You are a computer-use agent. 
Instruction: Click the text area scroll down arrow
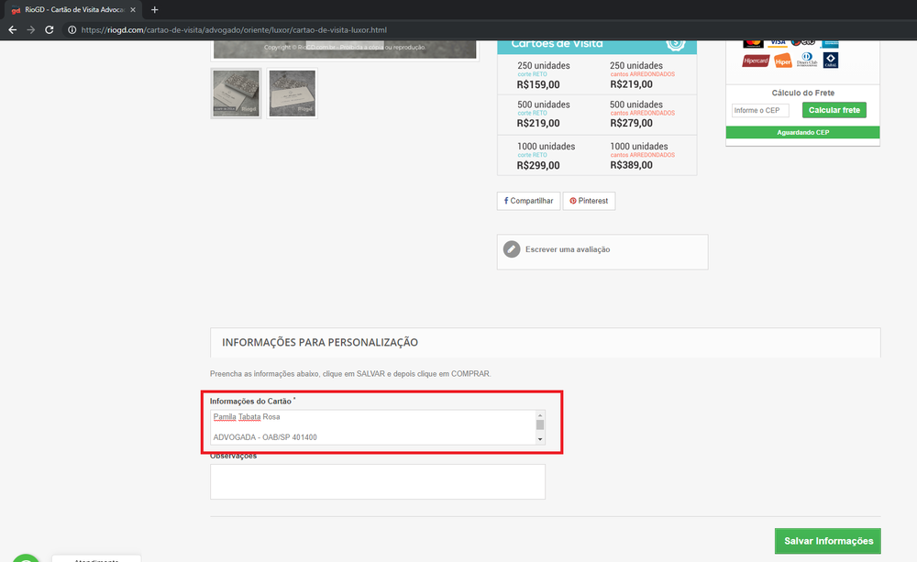tap(540, 439)
